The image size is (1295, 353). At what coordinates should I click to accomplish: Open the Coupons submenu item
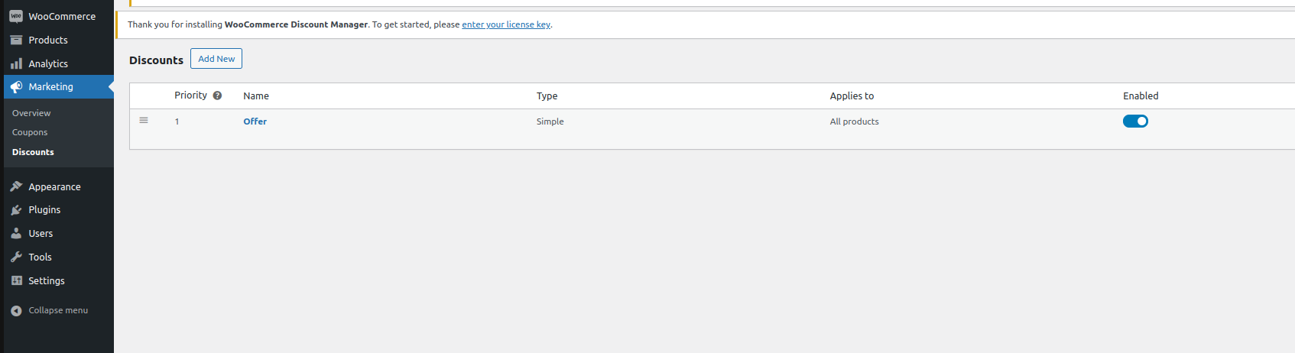click(30, 132)
